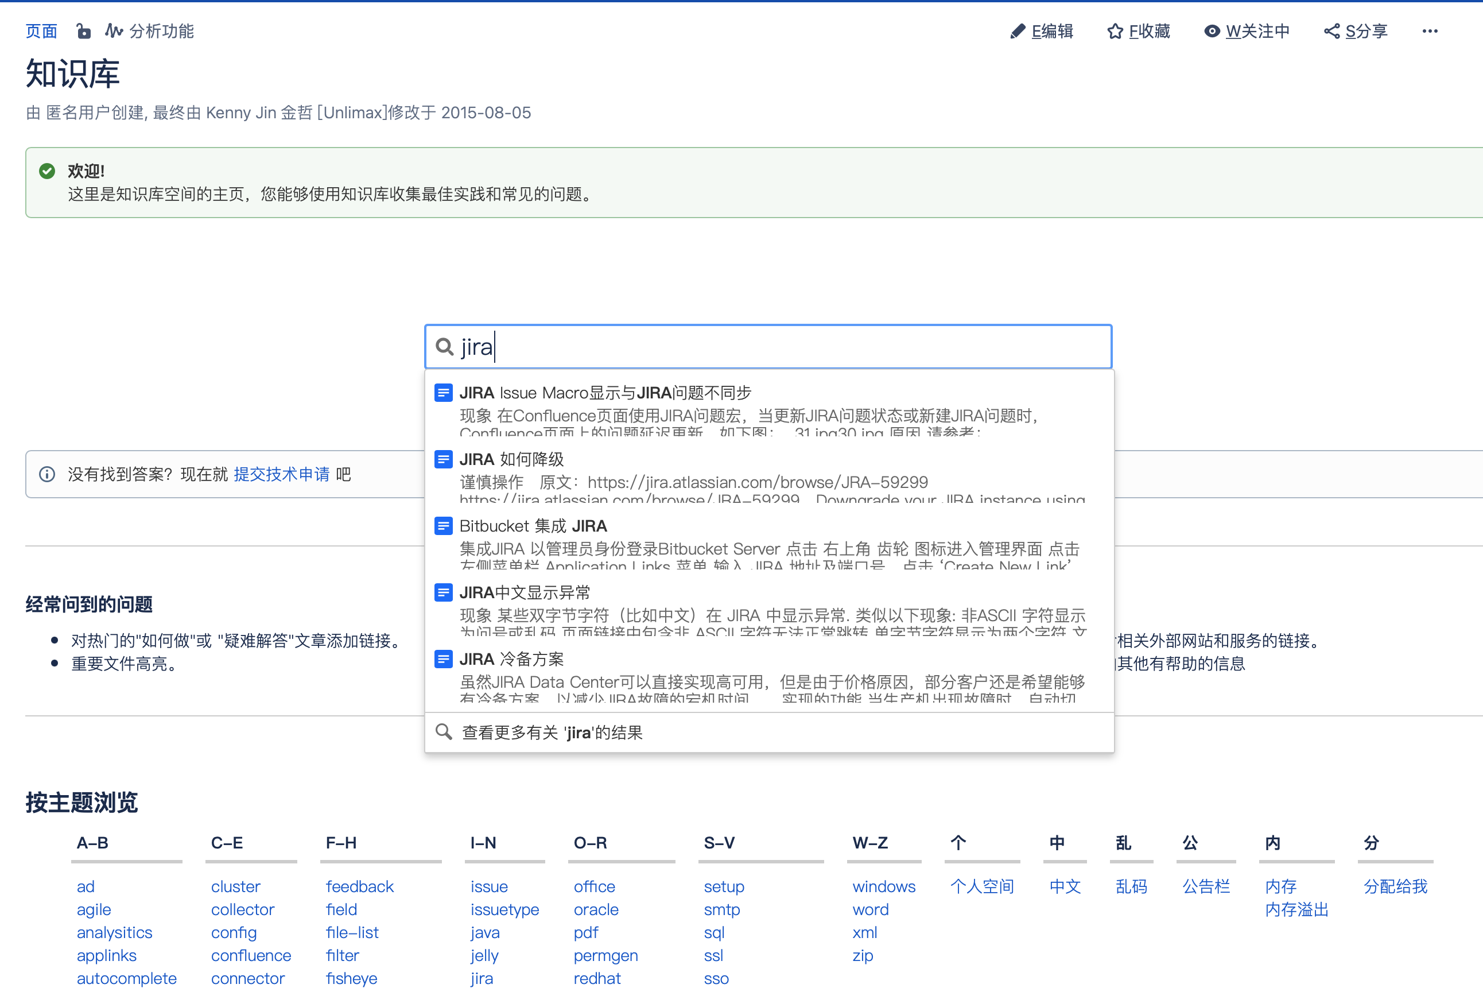Image resolution: width=1483 pixels, height=992 pixels.
Task: Open the 'JIRA 冷备方案' search result
Action: tap(511, 659)
